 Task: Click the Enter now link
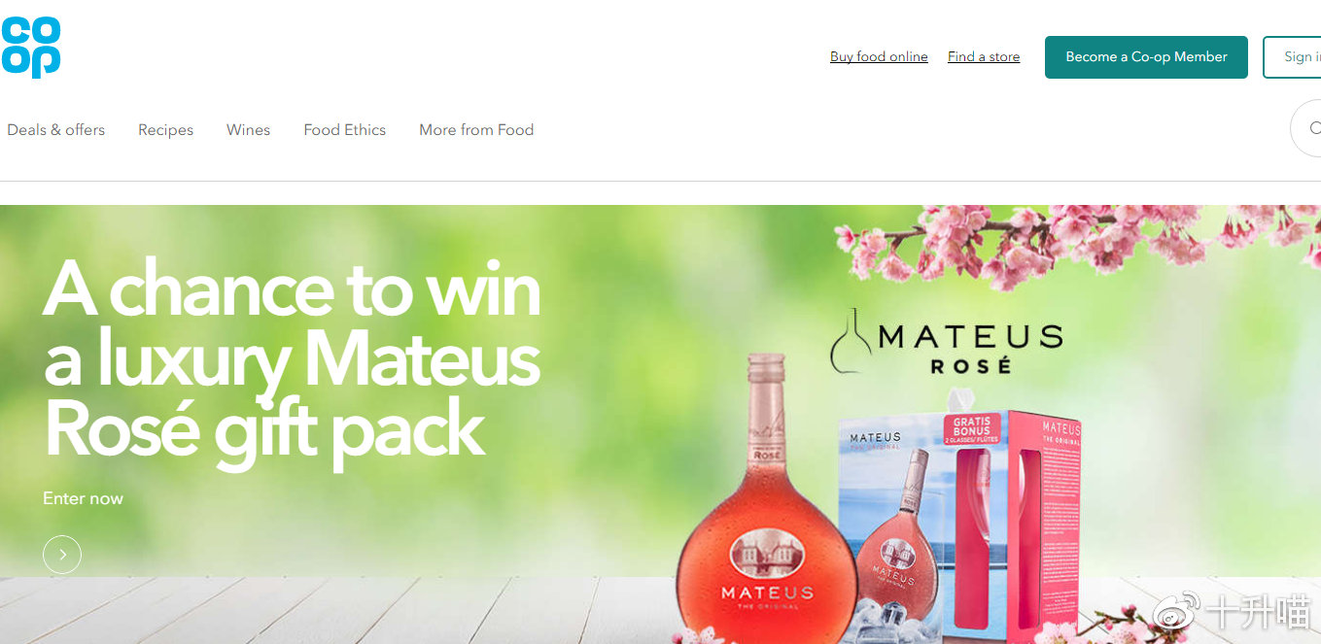pos(83,498)
